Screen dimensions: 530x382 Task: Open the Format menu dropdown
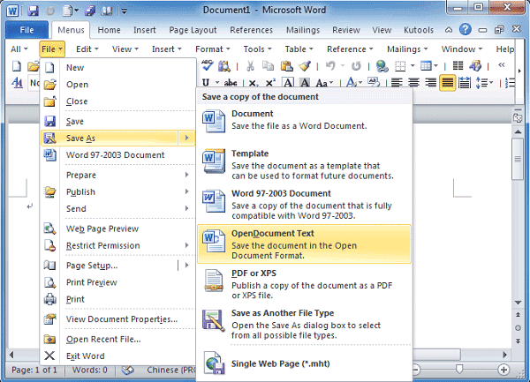213,49
